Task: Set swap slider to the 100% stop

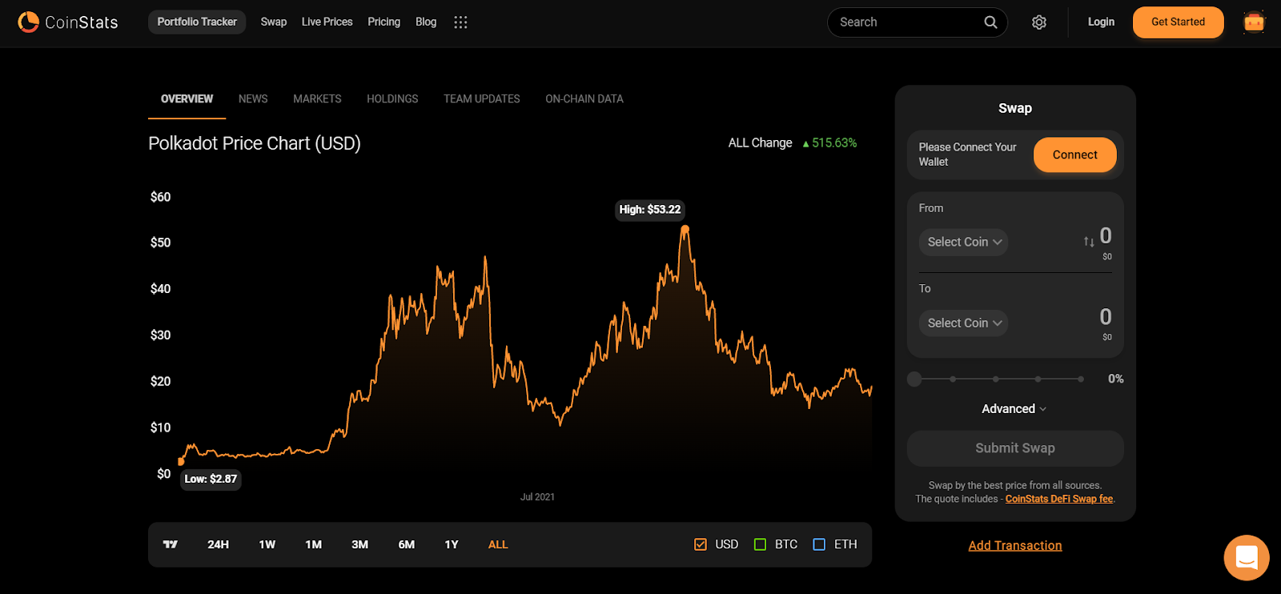Action: 1081,379
